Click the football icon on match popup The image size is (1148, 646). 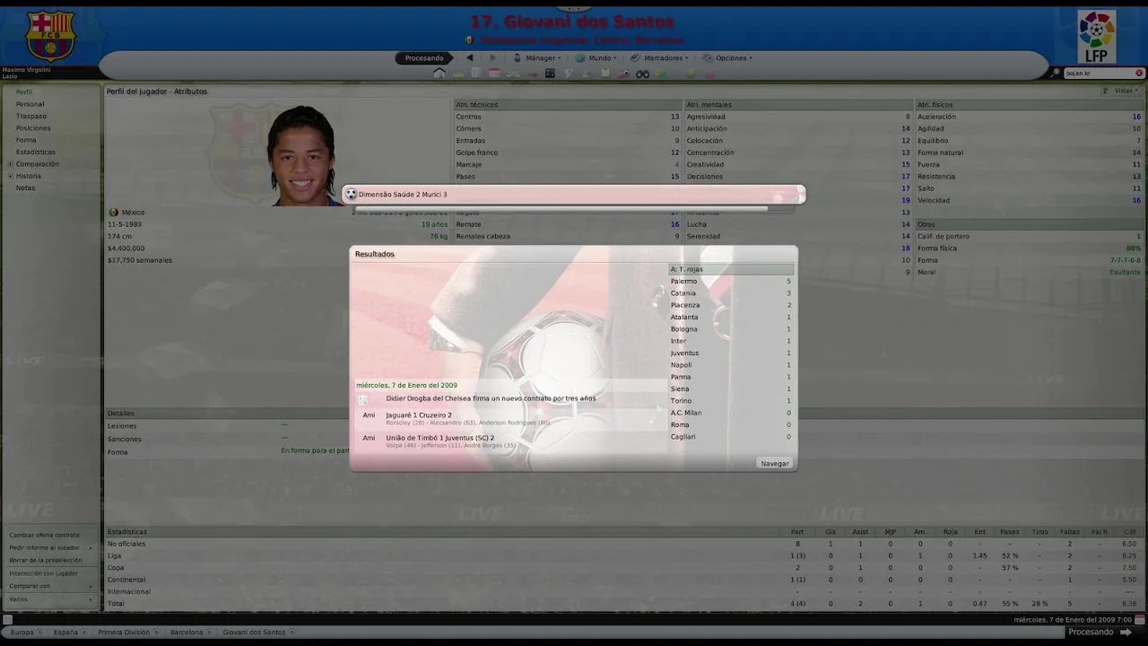tap(351, 194)
